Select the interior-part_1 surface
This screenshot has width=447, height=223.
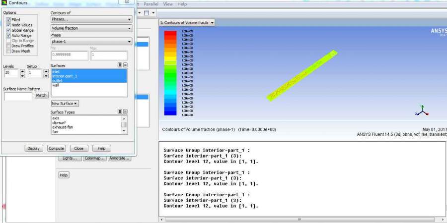click(89, 76)
